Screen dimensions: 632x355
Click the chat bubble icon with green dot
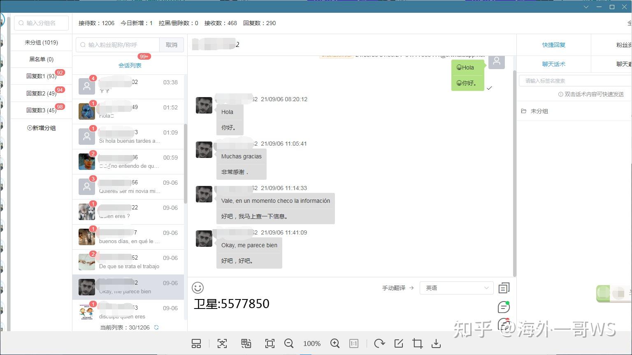[x=504, y=307]
